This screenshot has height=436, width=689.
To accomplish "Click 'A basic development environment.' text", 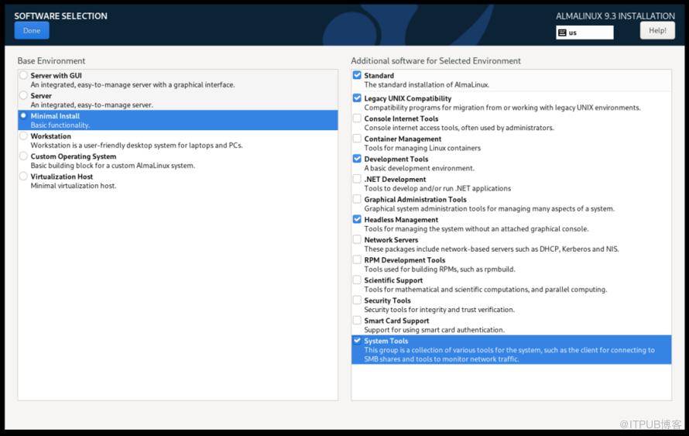I will coord(419,168).
